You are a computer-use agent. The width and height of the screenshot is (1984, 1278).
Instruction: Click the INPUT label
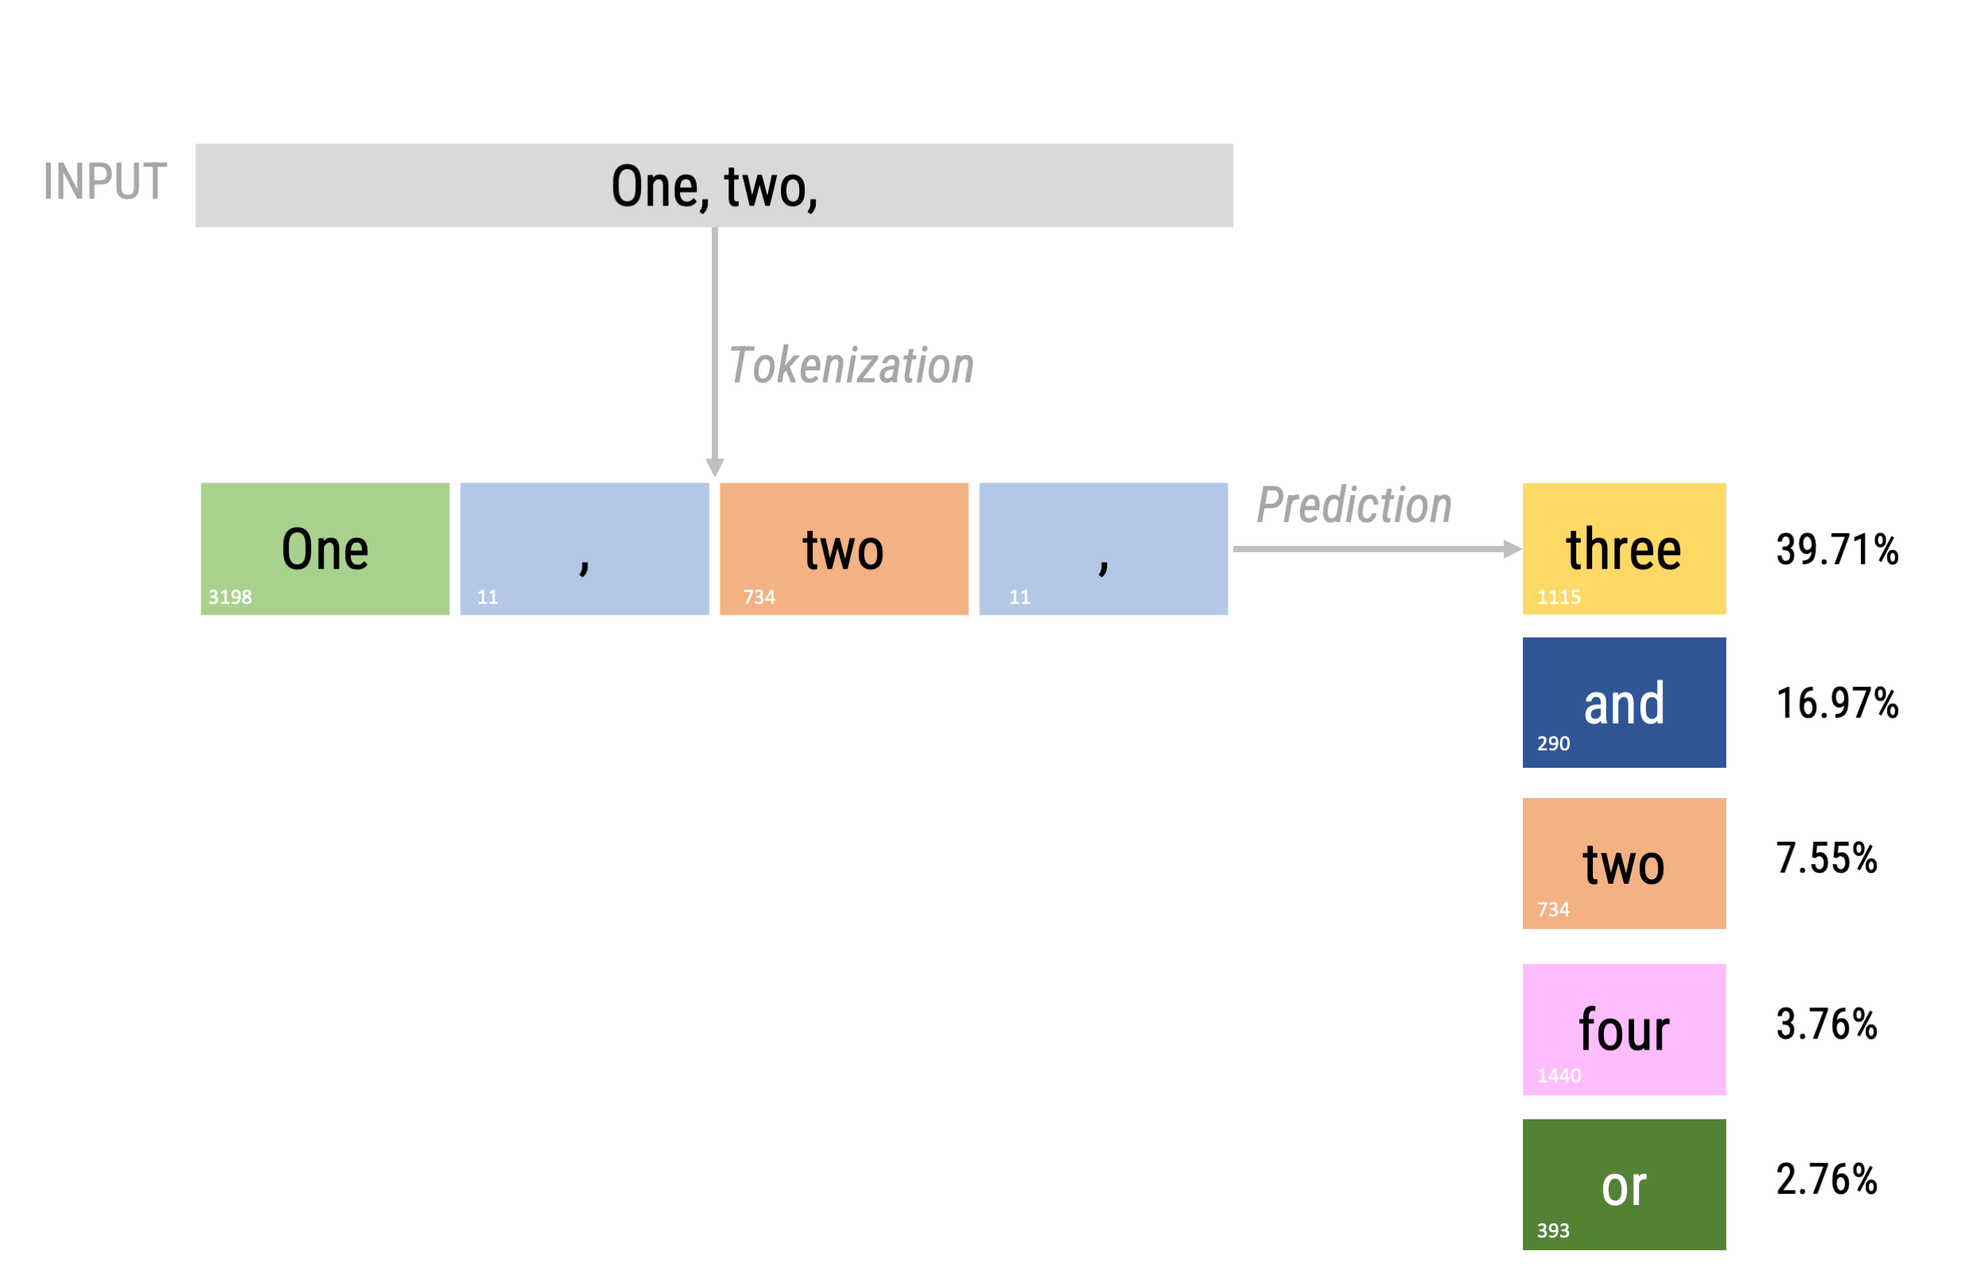tap(105, 182)
